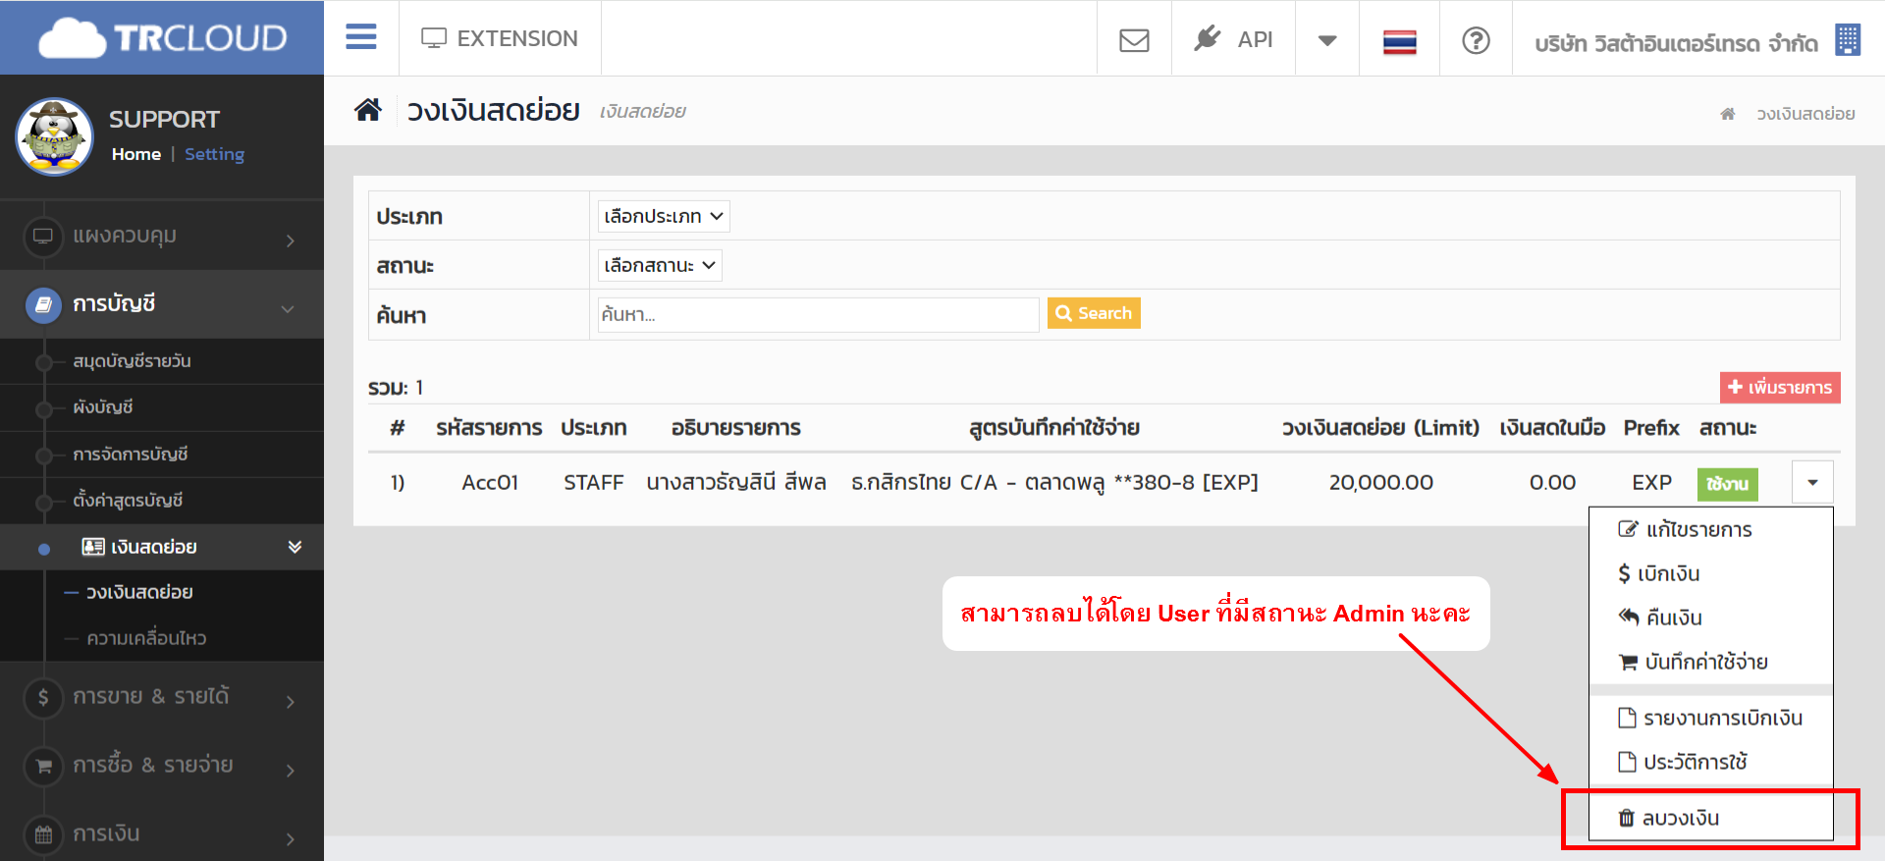The image size is (1885, 861).
Task: Click the TRCLOUD logo
Action: [x=162, y=38]
